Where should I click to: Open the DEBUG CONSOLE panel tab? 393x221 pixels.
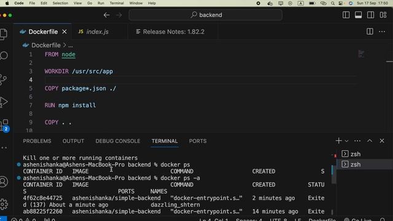coord(118,141)
